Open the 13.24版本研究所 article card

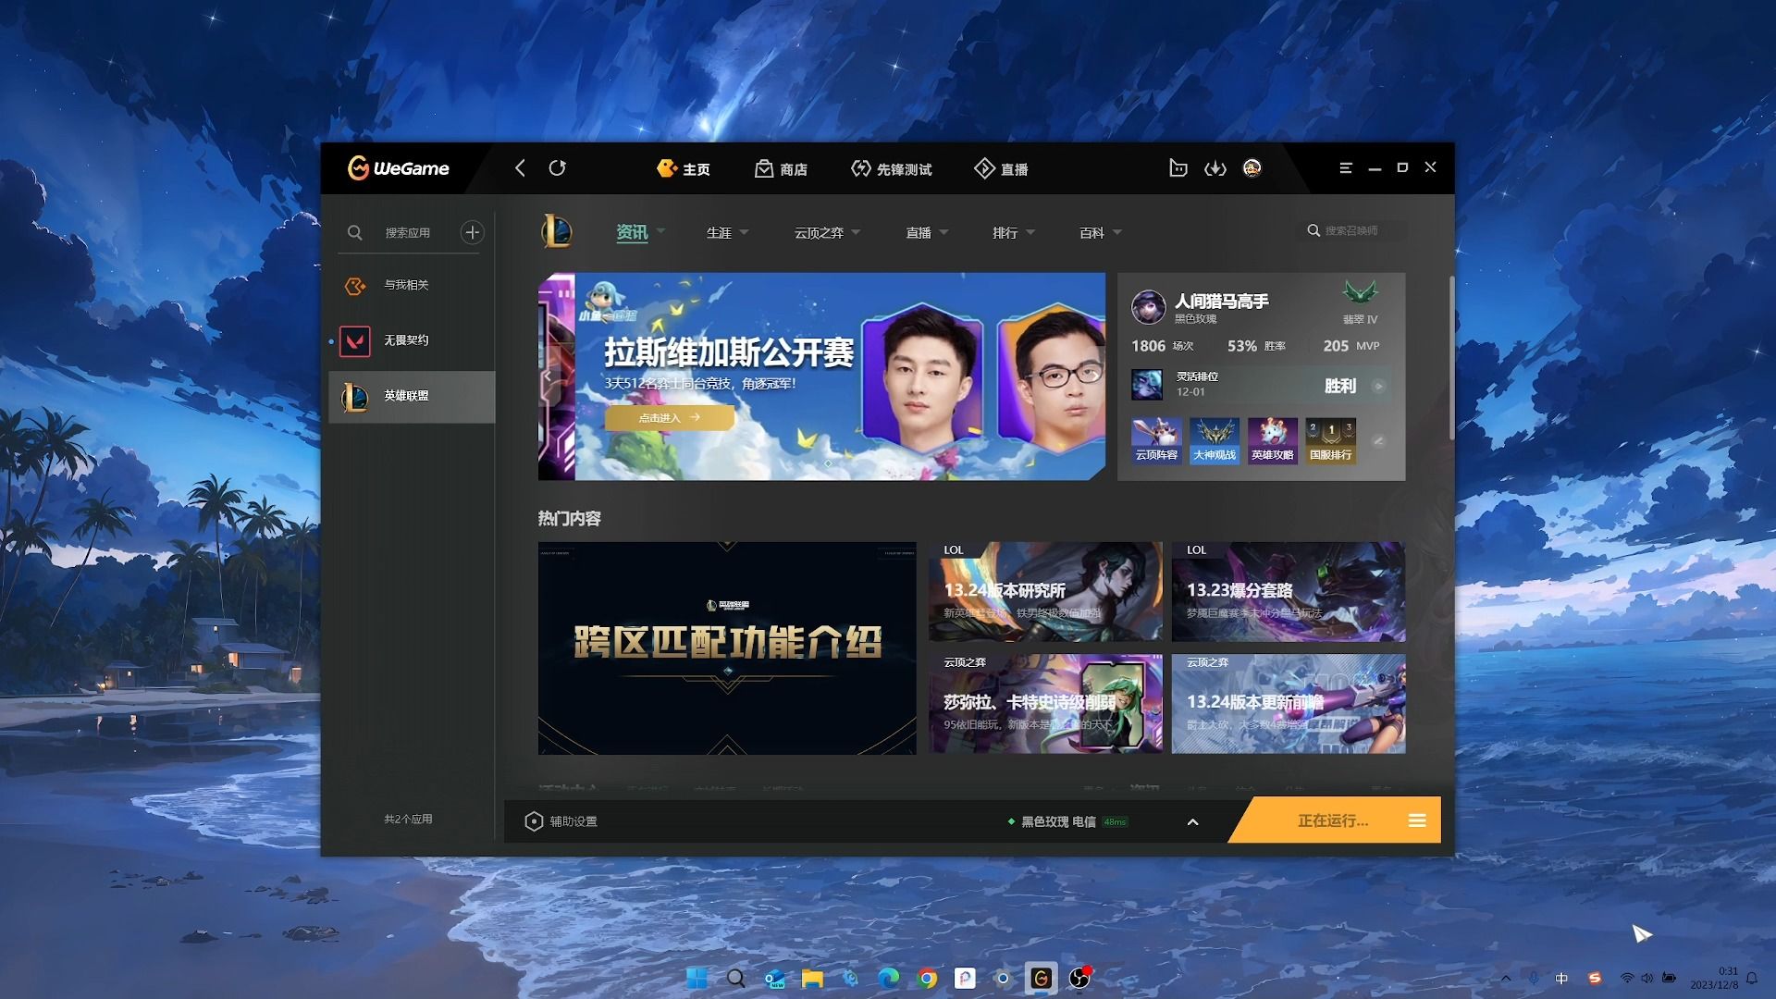pos(1045,592)
